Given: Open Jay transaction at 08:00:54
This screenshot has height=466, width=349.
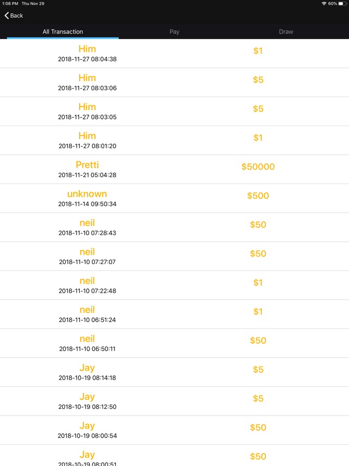Looking at the screenshot, I should click(174, 430).
